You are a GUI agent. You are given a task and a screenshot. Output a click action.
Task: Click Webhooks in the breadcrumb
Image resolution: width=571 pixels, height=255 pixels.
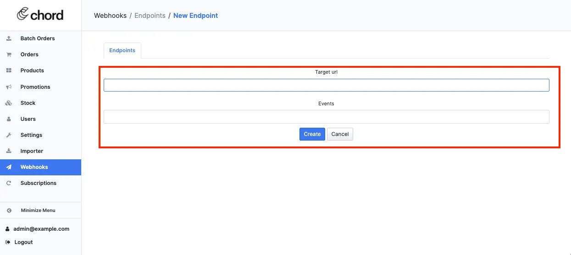point(110,16)
